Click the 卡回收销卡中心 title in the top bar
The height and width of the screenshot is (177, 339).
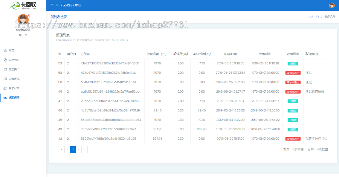71,5
